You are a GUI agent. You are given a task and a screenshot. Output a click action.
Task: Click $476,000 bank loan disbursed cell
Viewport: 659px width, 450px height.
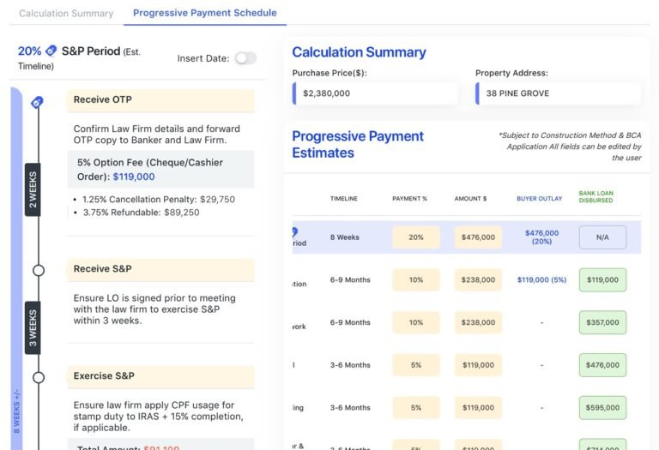tap(602, 365)
